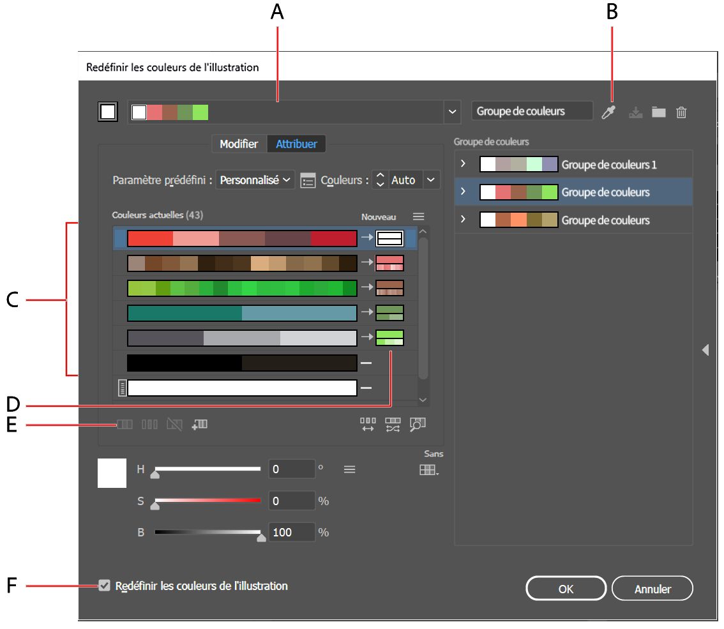
Task: Open the hamburger menu next to Nouveau
Action: (x=418, y=216)
